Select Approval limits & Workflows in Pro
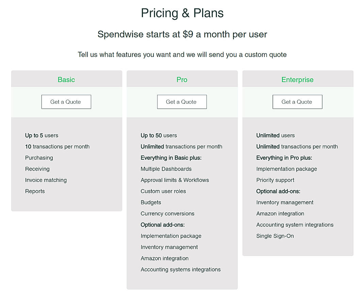364x294 pixels. [x=175, y=180]
